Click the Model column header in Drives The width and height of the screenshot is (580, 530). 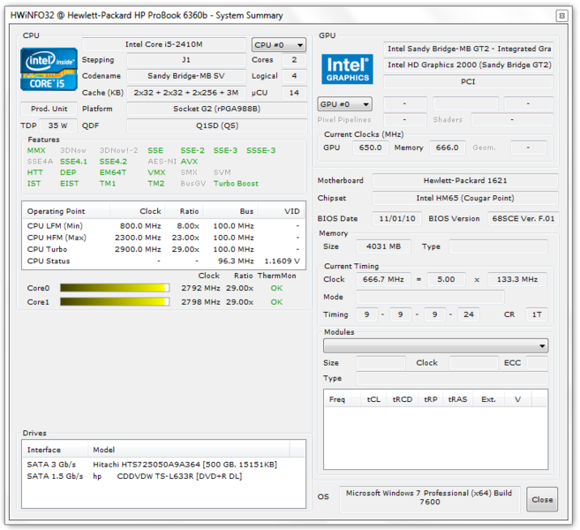(x=189, y=450)
